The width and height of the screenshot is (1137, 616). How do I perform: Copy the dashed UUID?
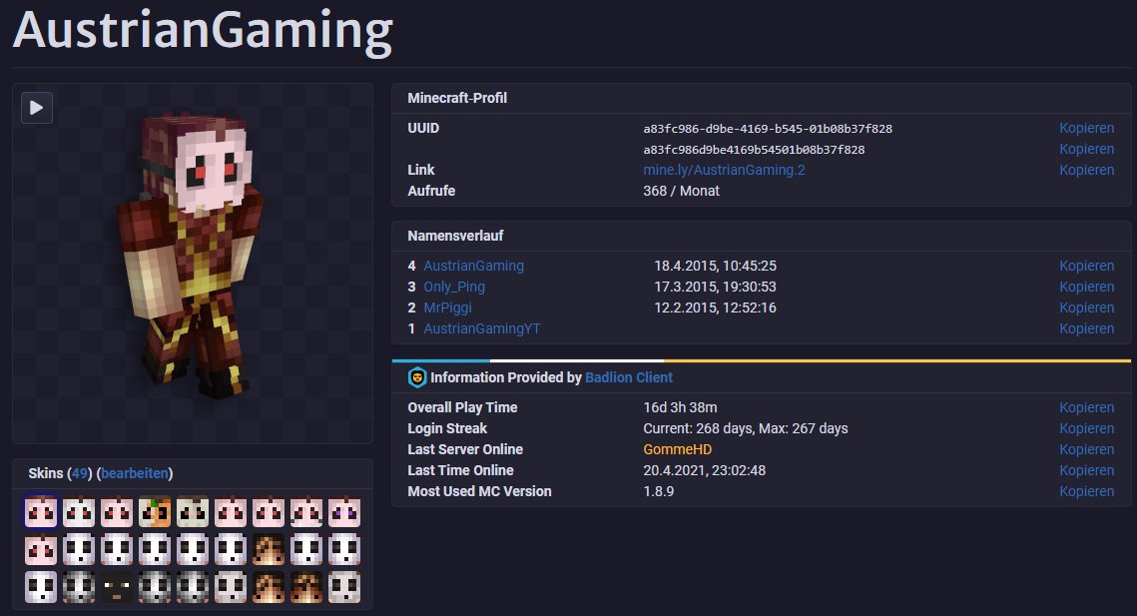tap(1086, 128)
